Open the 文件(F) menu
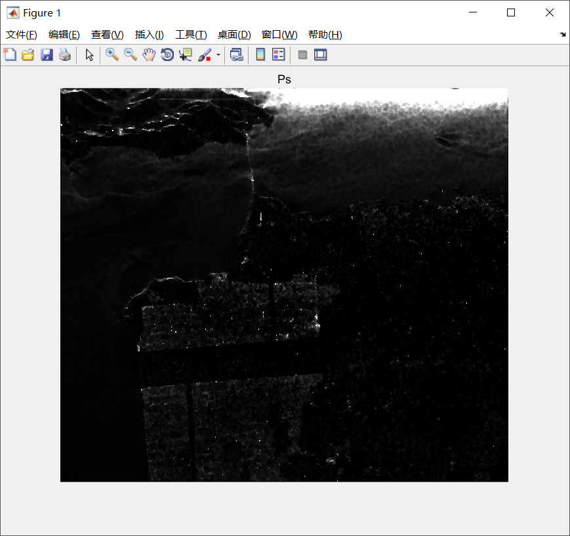Screen dimensions: 570x536 pyautogui.click(x=22, y=35)
